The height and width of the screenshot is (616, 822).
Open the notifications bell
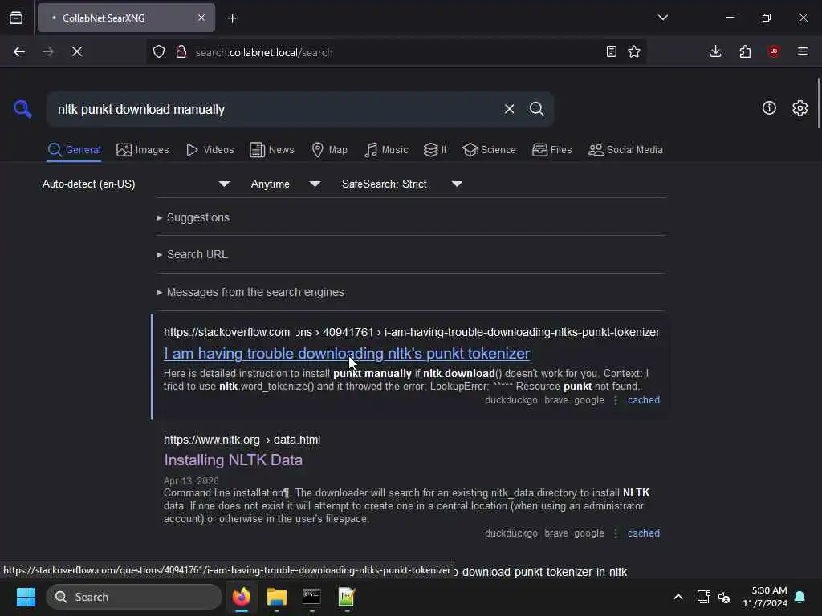800,597
